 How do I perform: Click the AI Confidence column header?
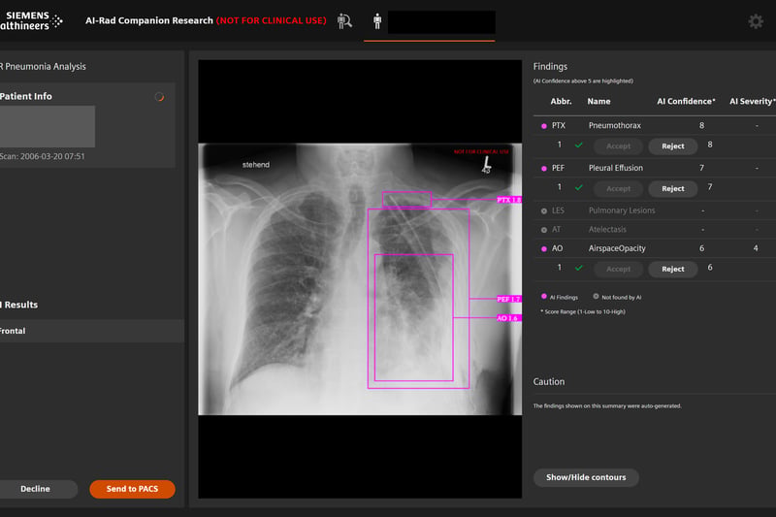pos(686,102)
